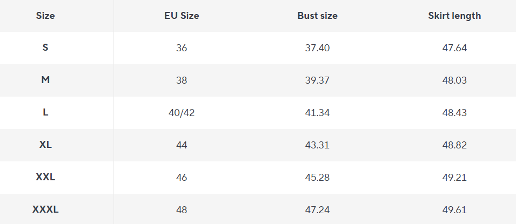This screenshot has height=224, width=516.
Task: Select the Skirt length header
Action: (454, 16)
